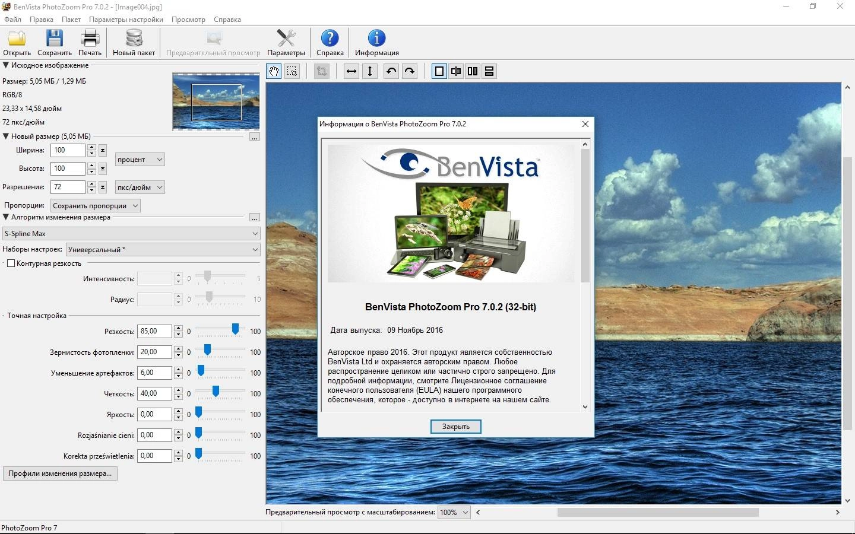Viewport: 855px width, 534px height.
Task: Open Параметры настройки menu
Action: coord(126,20)
